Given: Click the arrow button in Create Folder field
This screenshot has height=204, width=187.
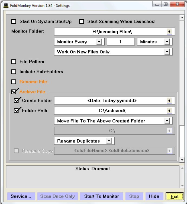Looking at the screenshot, I should (x=169, y=101).
